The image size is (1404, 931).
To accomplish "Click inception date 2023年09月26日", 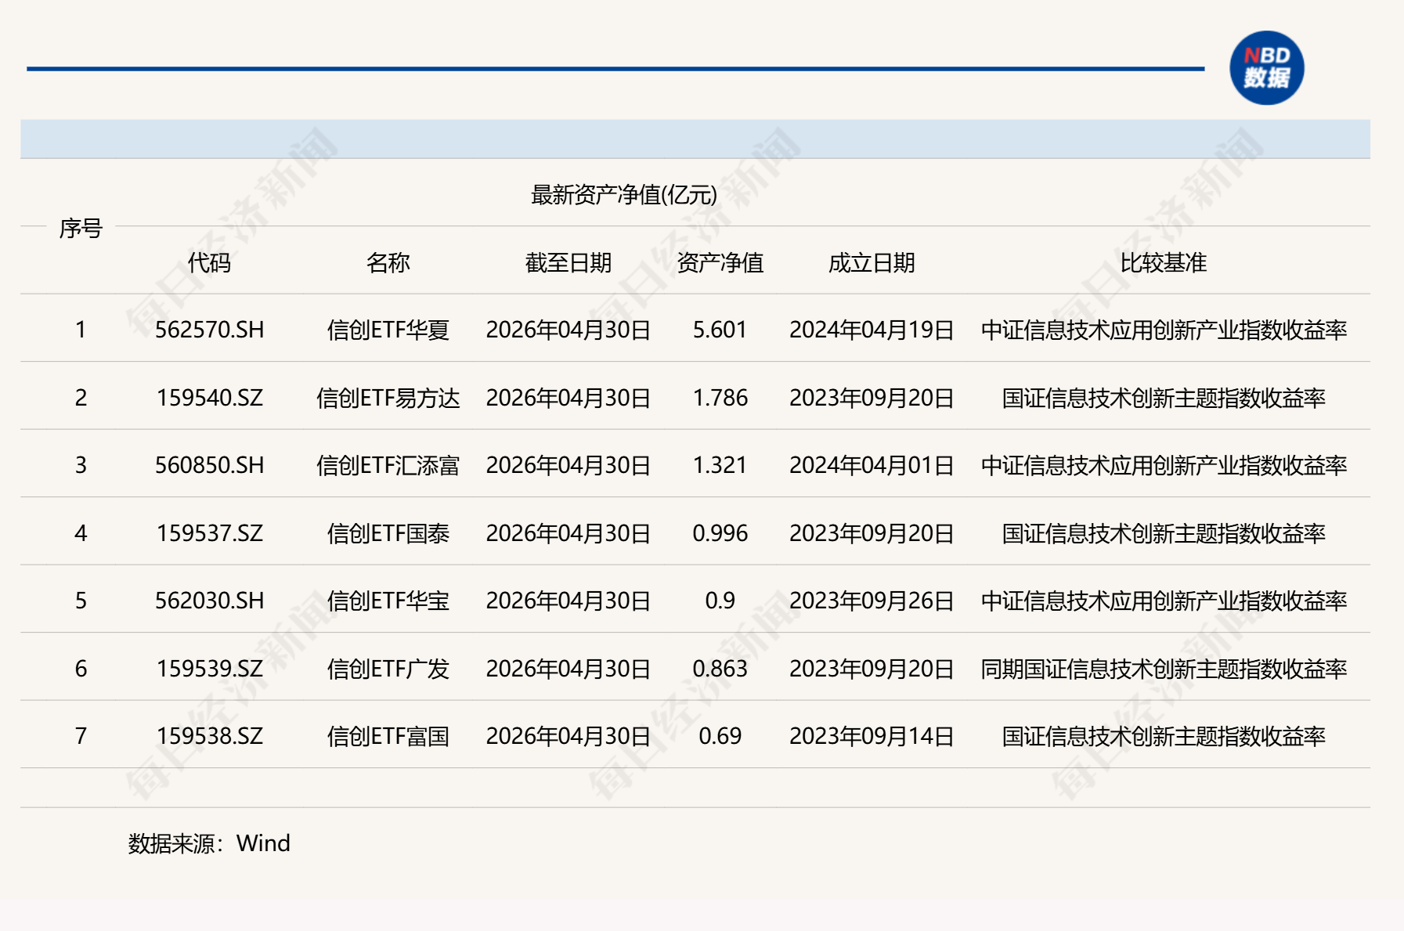I will pyautogui.click(x=872, y=601).
